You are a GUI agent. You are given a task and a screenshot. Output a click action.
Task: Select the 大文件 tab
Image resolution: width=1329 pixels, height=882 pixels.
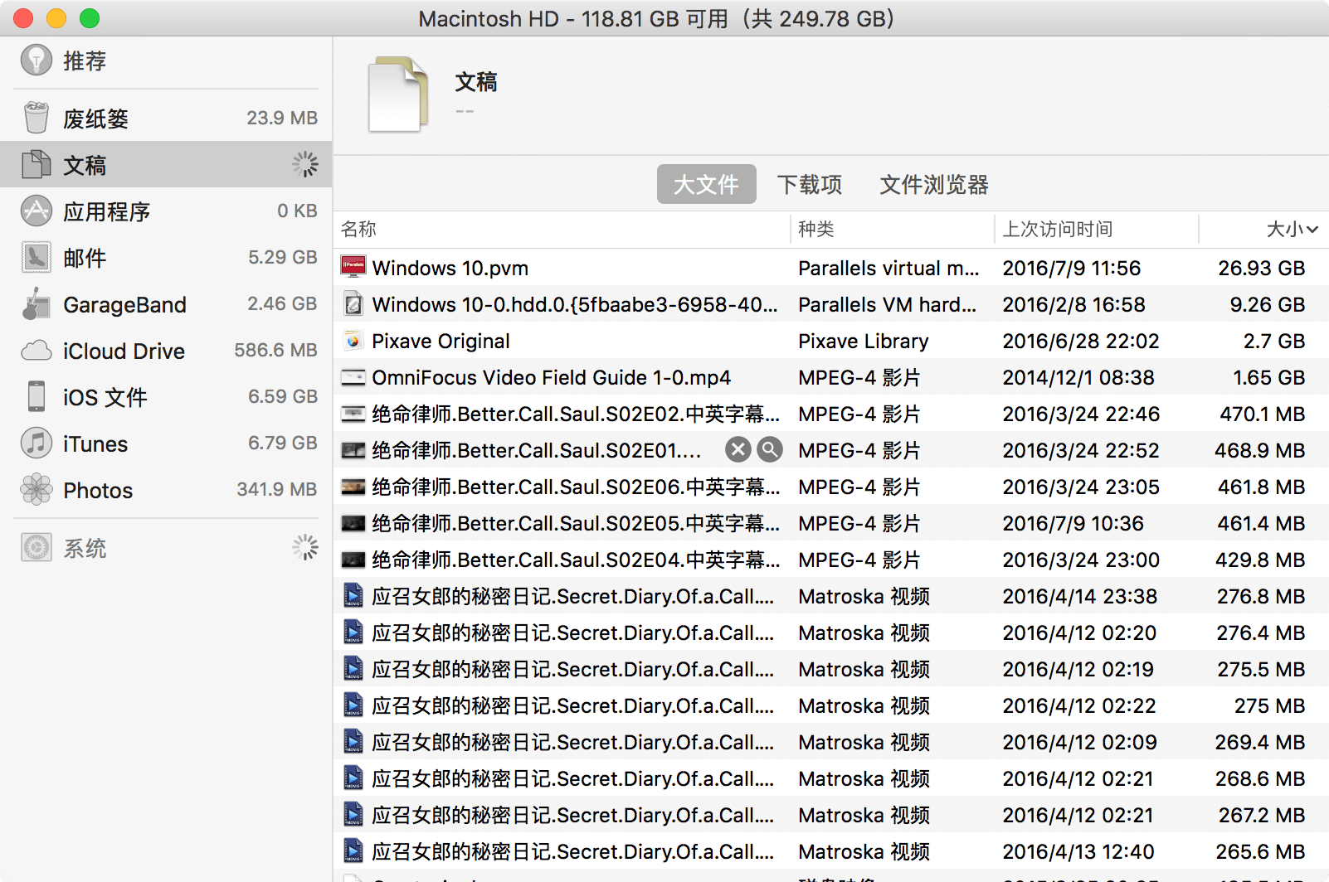pyautogui.click(x=707, y=184)
